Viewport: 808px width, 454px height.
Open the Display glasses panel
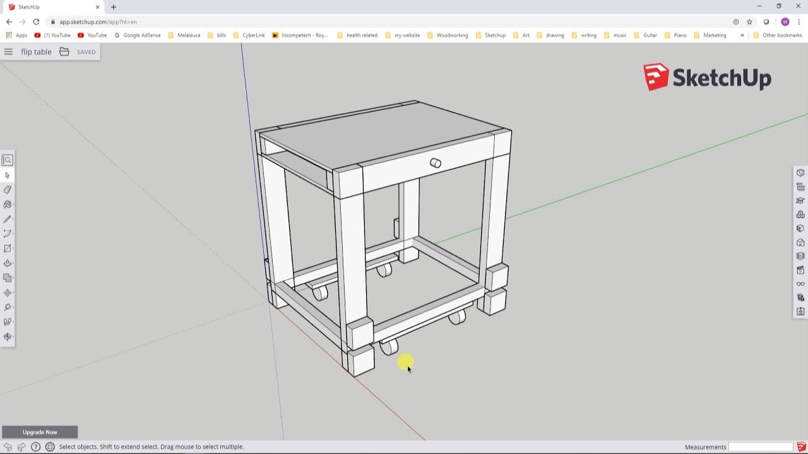(x=800, y=284)
